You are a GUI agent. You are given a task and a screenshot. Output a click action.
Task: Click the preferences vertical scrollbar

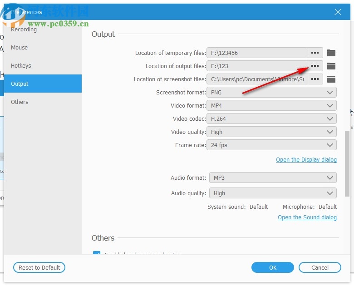pyautogui.click(x=347, y=163)
